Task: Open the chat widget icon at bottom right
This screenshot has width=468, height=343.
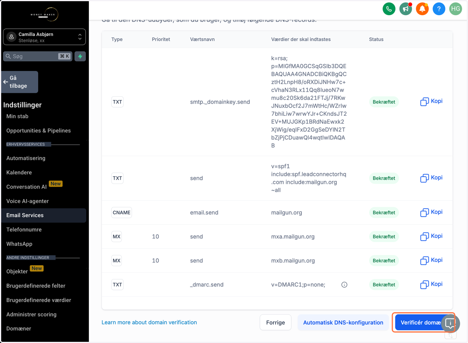Action: 450,323
